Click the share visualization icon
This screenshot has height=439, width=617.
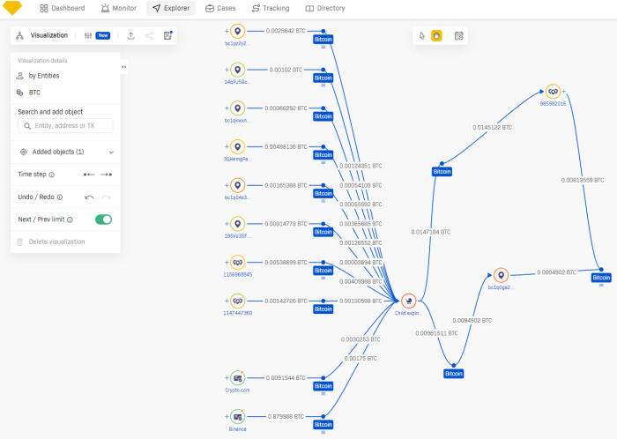click(149, 36)
